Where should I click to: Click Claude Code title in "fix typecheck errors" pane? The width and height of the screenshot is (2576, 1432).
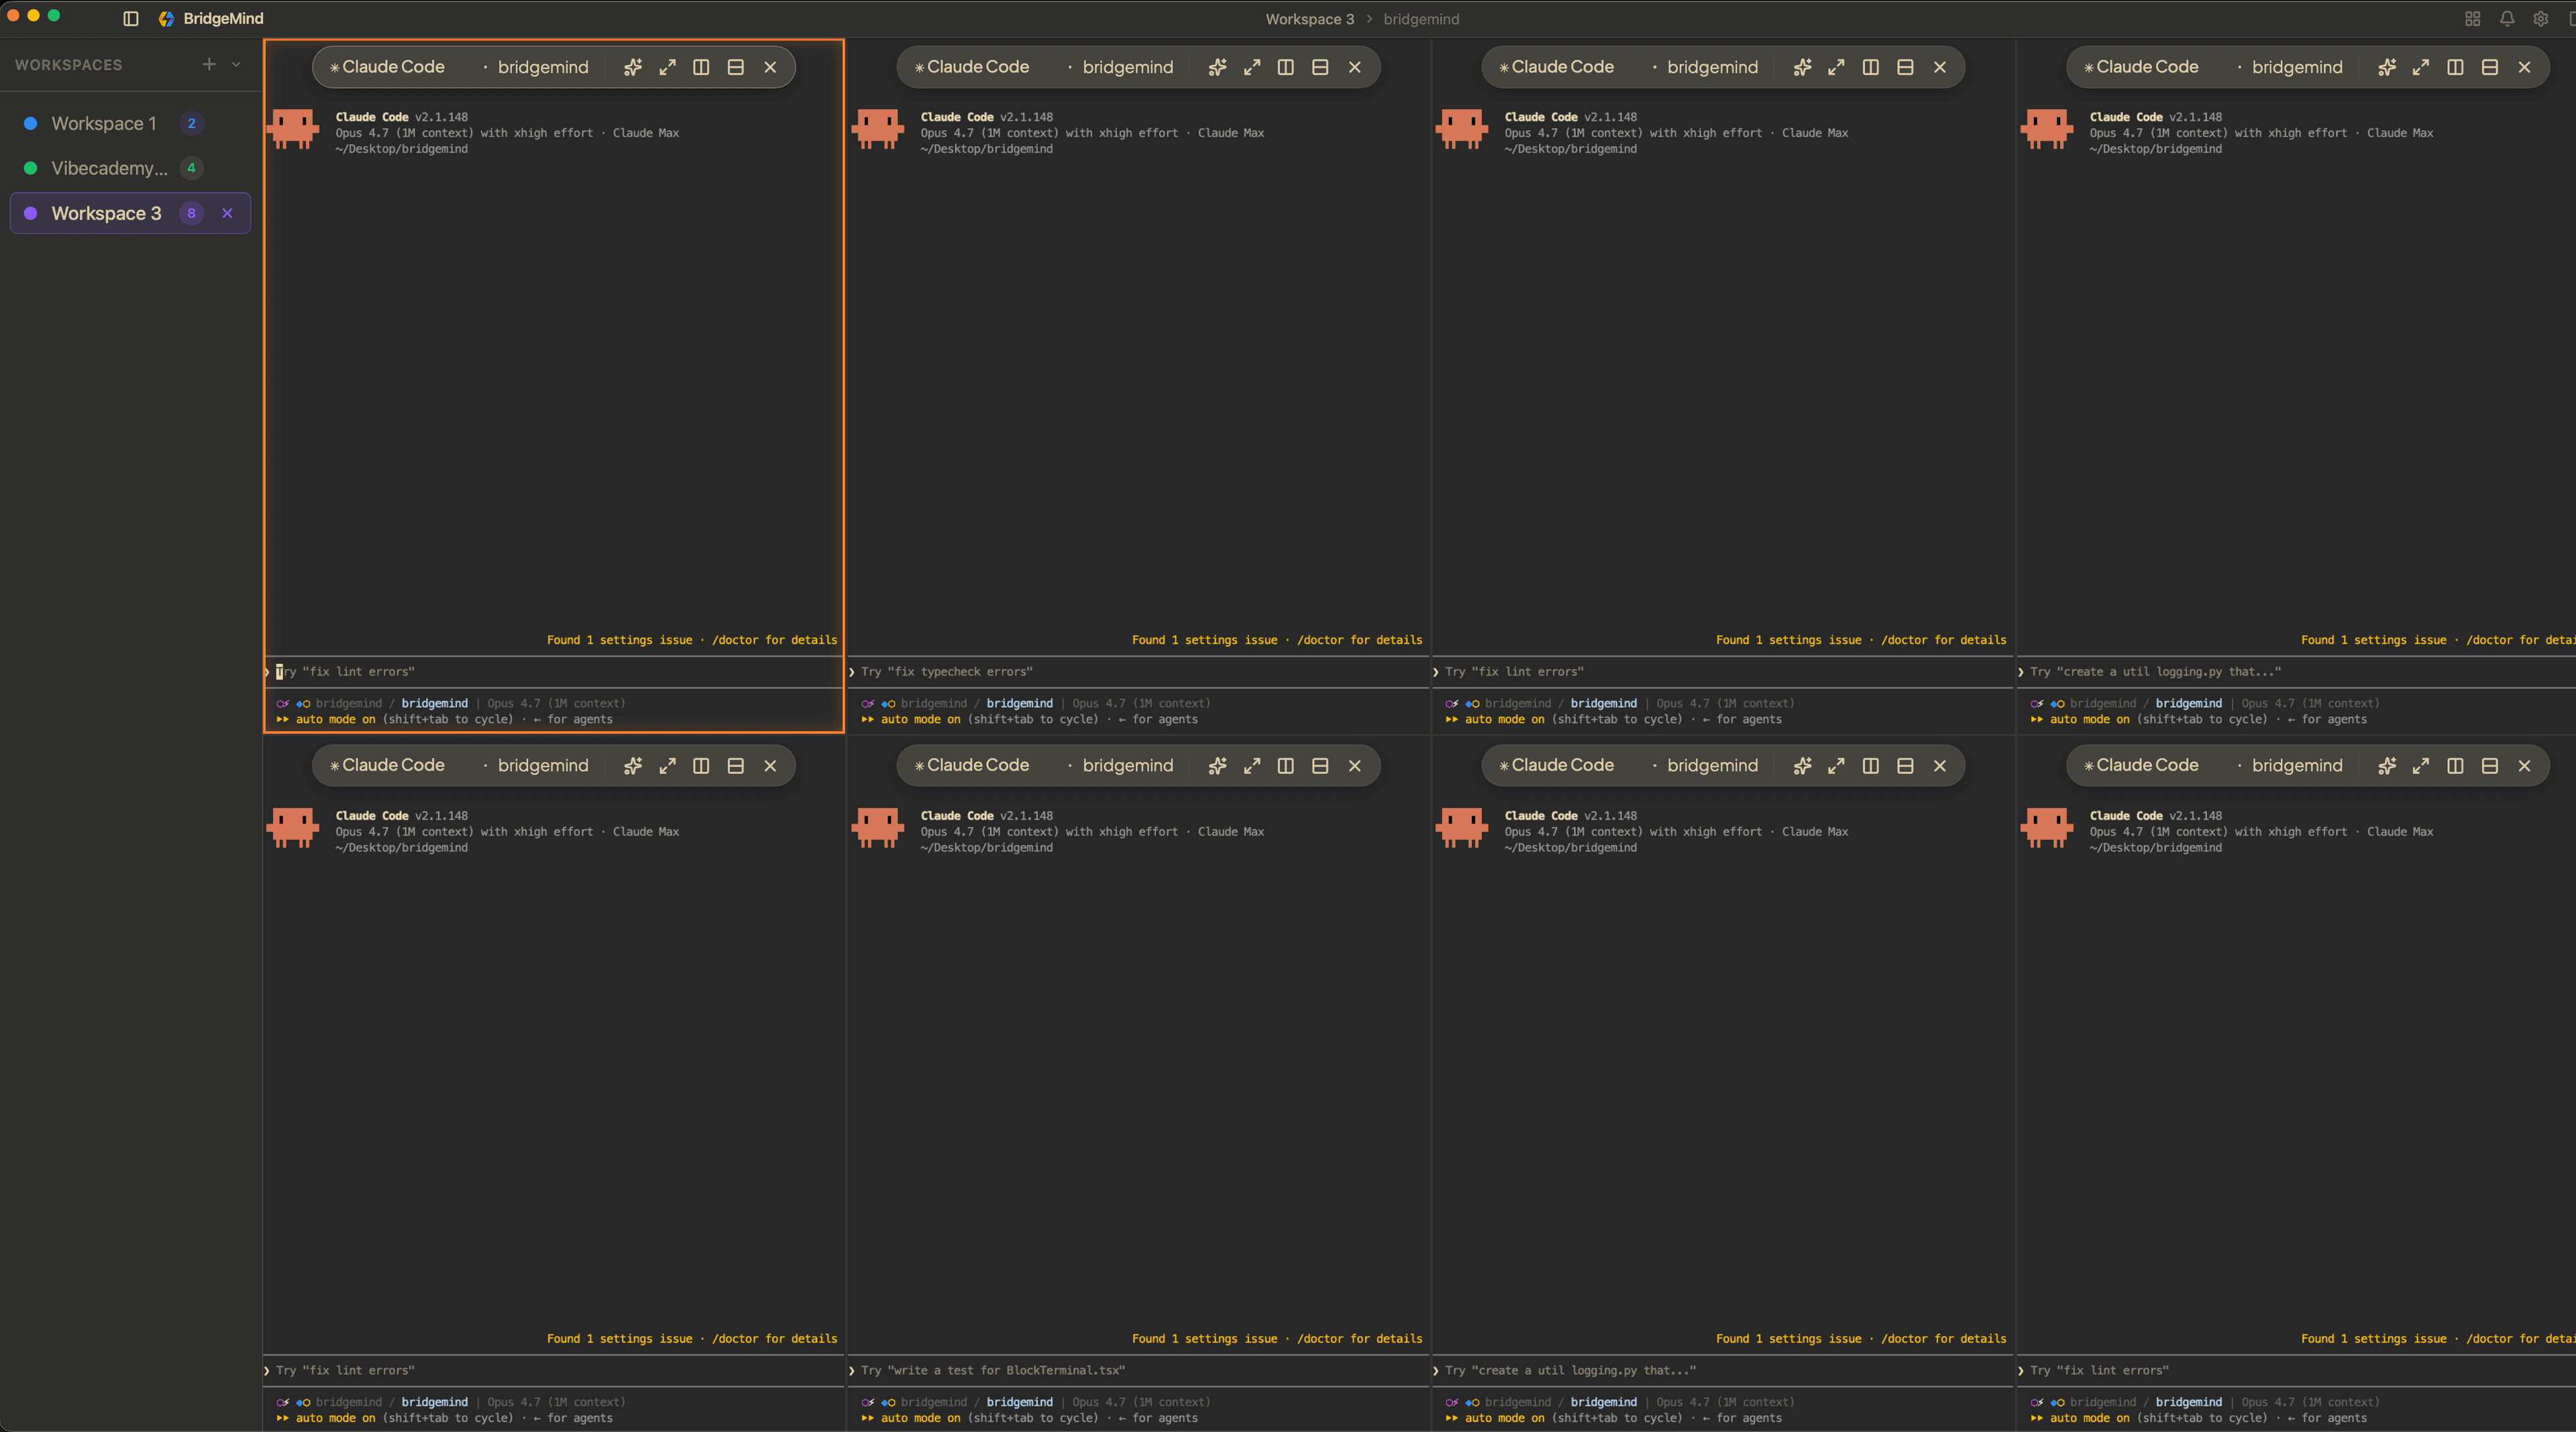(978, 67)
